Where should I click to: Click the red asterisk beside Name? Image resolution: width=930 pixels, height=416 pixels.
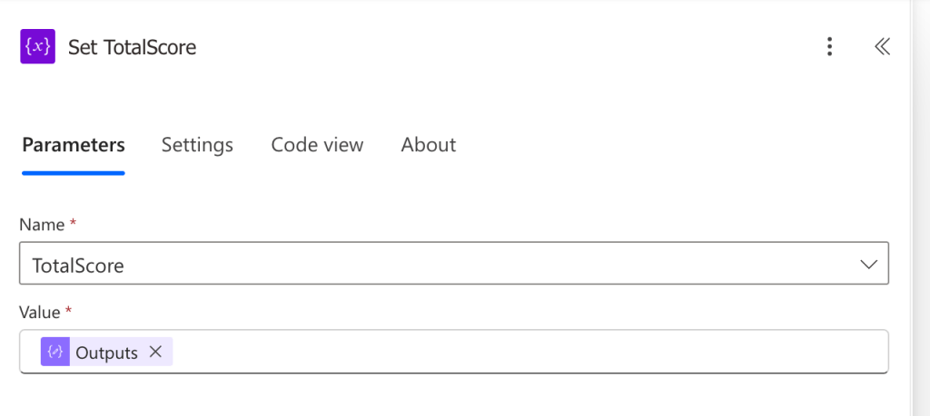point(73,223)
